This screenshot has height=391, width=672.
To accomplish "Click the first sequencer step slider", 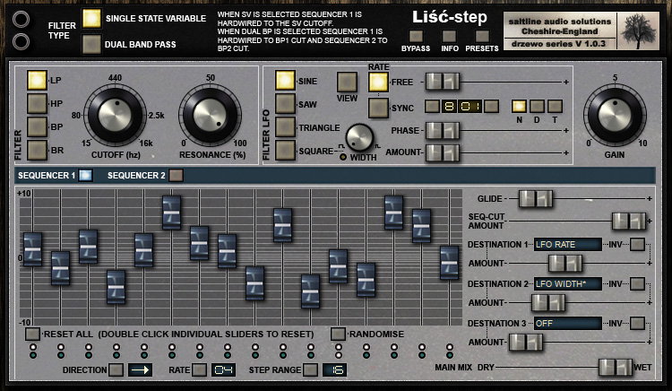I will point(32,249).
